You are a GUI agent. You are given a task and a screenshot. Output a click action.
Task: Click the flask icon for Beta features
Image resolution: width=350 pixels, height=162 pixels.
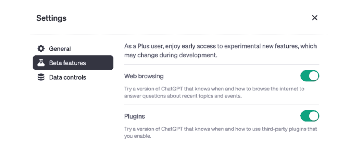pyautogui.click(x=41, y=63)
